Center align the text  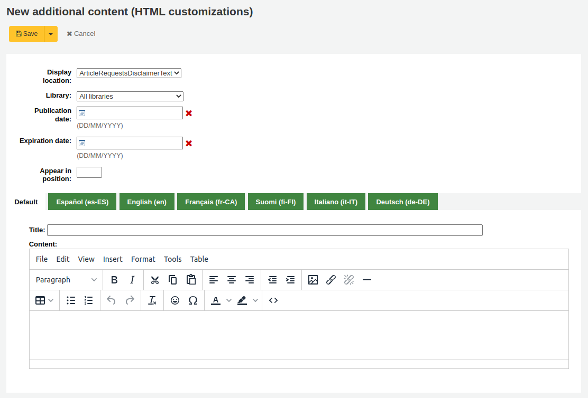pos(232,280)
